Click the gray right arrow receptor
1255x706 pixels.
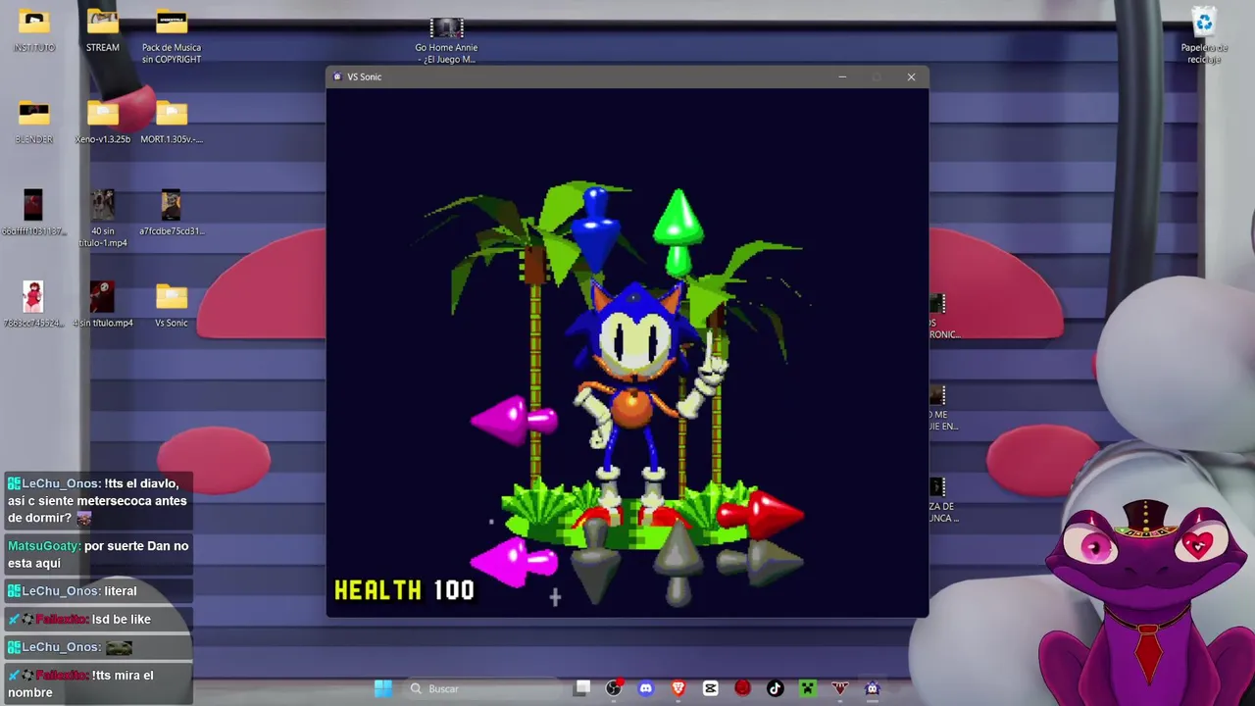click(760, 562)
